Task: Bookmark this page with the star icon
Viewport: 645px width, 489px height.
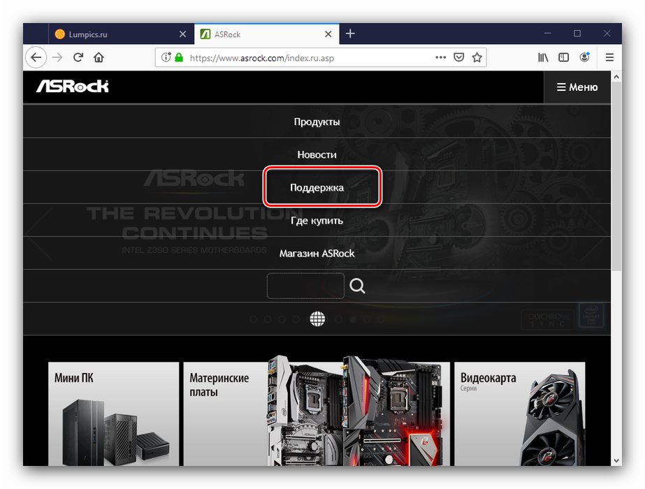Action: point(477,57)
